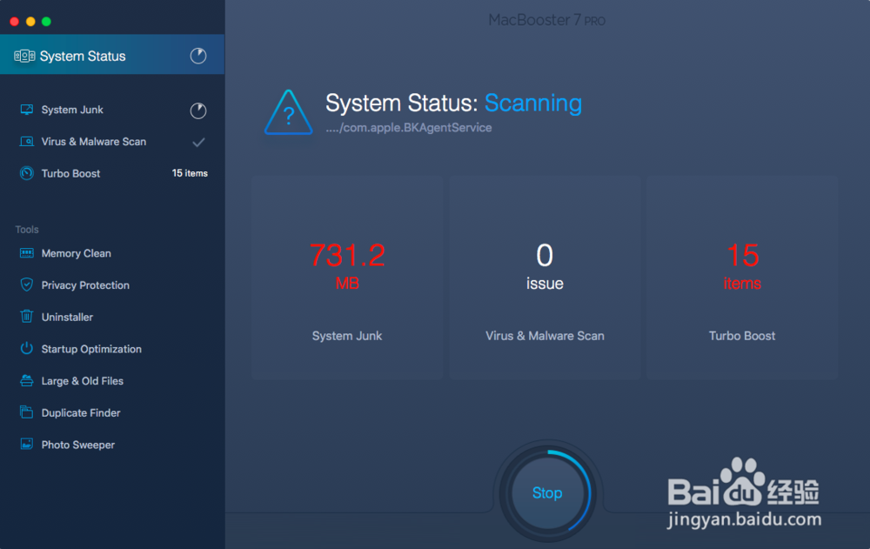Click the Turbo Boost gauge icon
Image resolution: width=870 pixels, height=549 pixels.
point(26,173)
